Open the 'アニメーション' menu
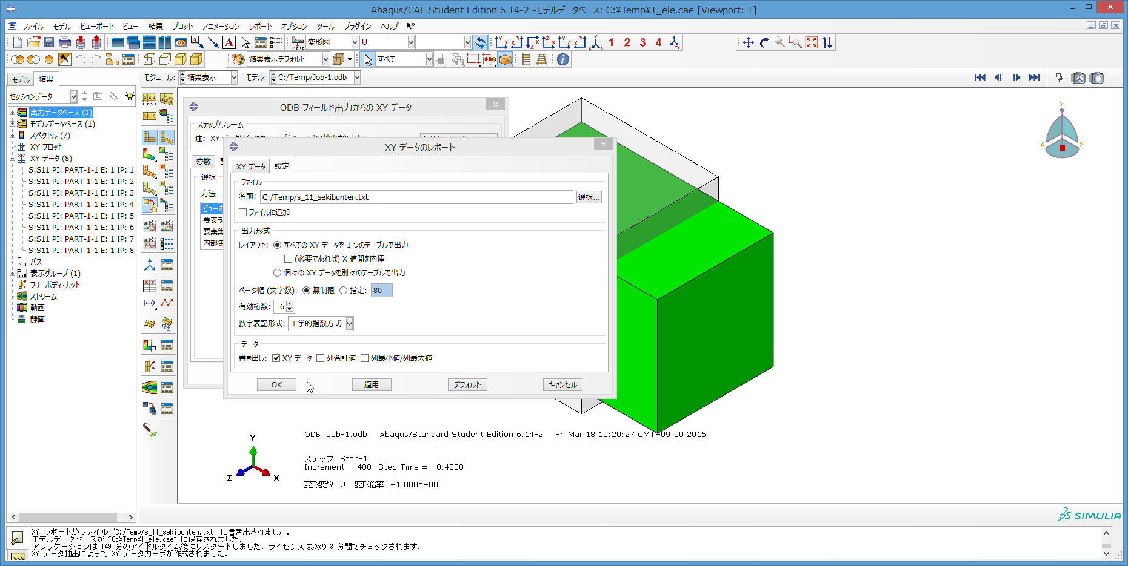This screenshot has width=1128, height=566. pyautogui.click(x=221, y=27)
